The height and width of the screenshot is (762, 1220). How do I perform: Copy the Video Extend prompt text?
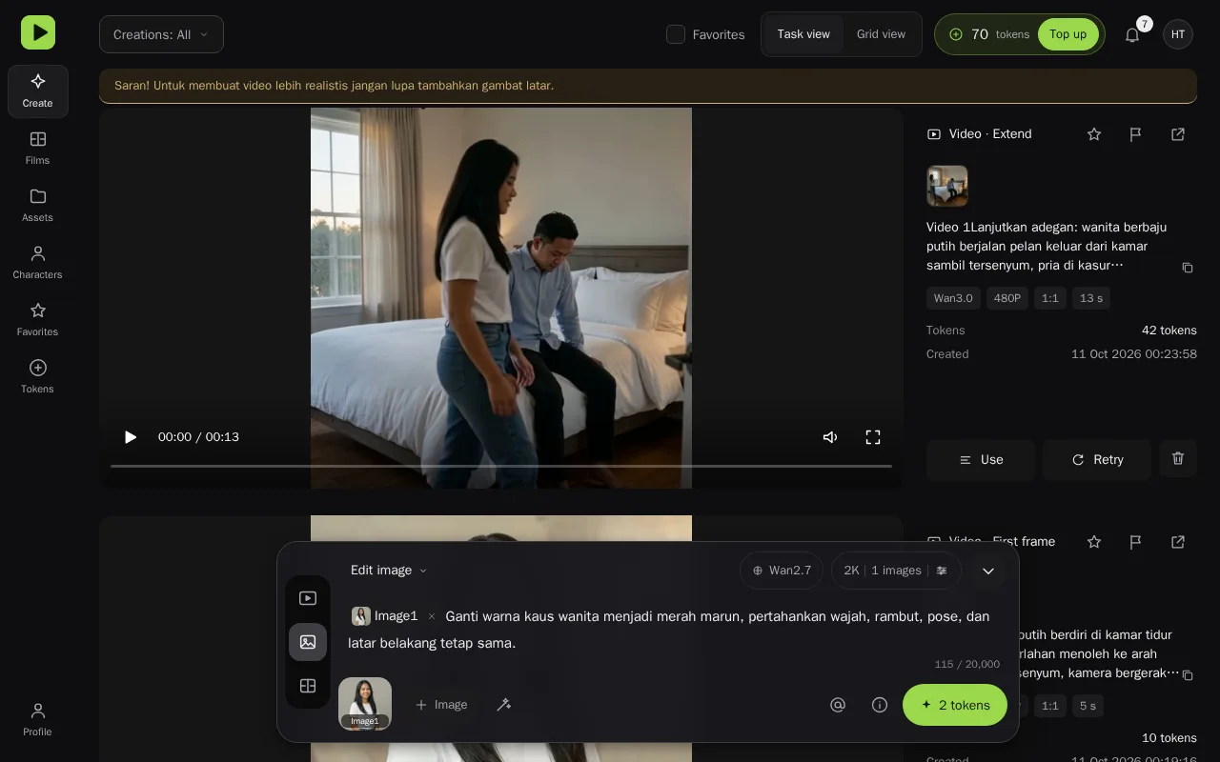(x=1188, y=268)
